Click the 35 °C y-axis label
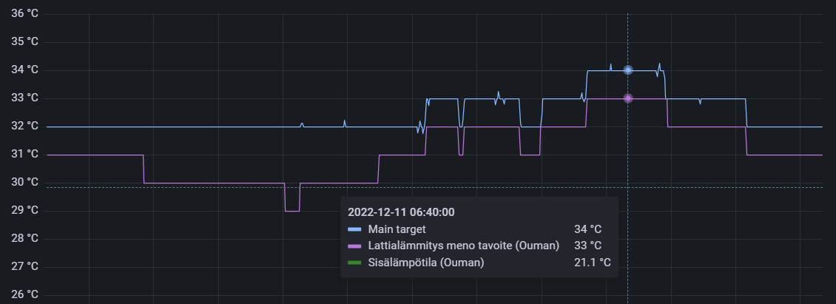Image resolution: width=836 pixels, height=304 pixels. (x=24, y=41)
